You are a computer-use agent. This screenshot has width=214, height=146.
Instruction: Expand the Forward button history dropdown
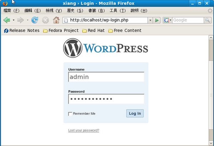coord(27,20)
